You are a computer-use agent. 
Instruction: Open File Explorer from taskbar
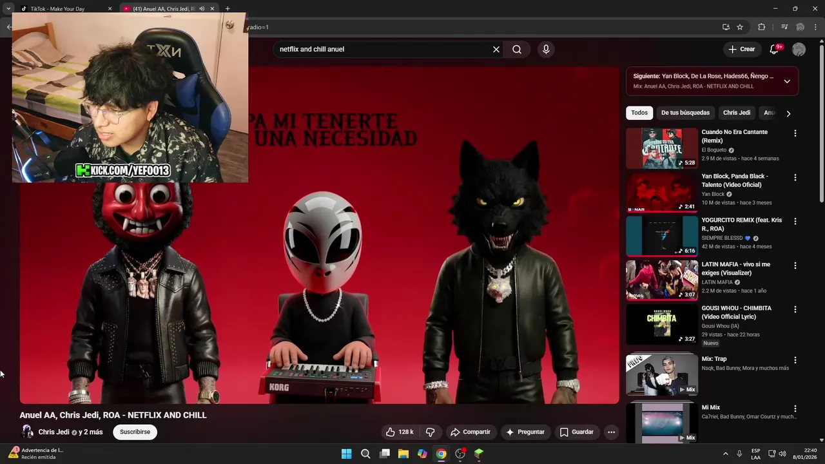pyautogui.click(x=403, y=454)
